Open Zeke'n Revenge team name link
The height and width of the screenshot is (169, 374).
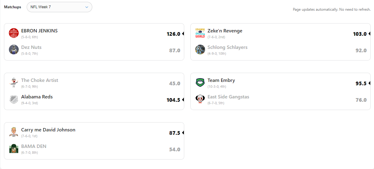coord(225,31)
